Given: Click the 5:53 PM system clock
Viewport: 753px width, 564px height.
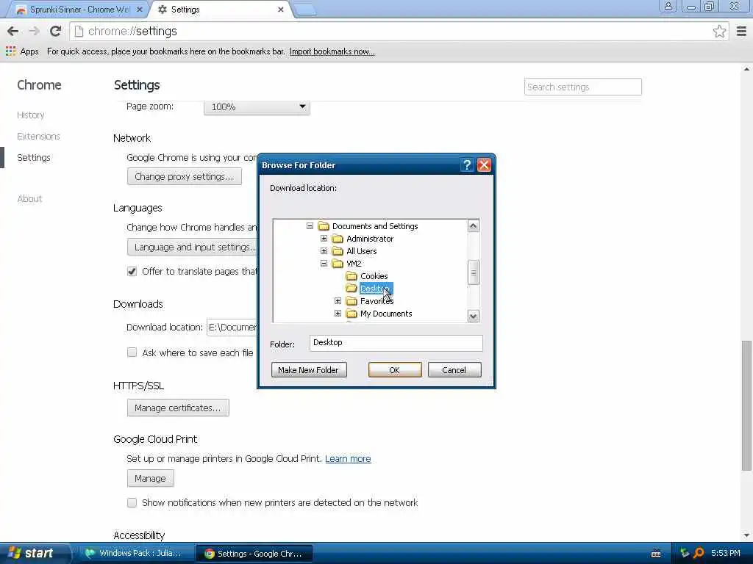Looking at the screenshot, I should [725, 553].
